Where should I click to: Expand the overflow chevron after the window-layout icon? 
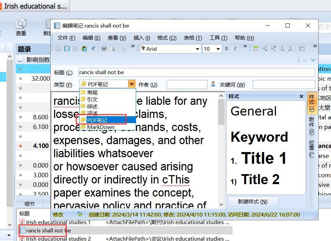coord(315,46)
